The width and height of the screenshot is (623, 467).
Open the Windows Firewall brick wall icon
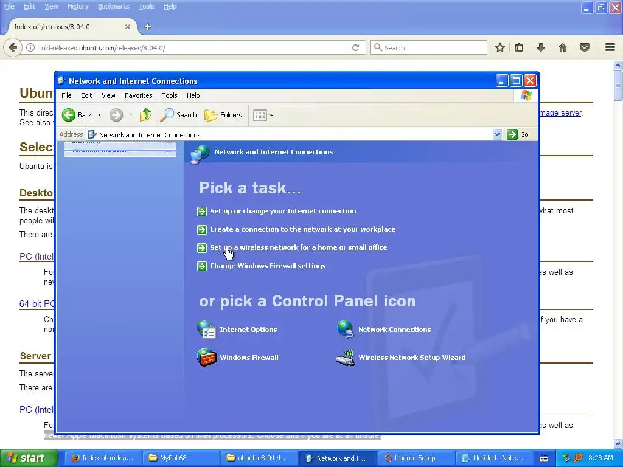pyautogui.click(x=207, y=358)
